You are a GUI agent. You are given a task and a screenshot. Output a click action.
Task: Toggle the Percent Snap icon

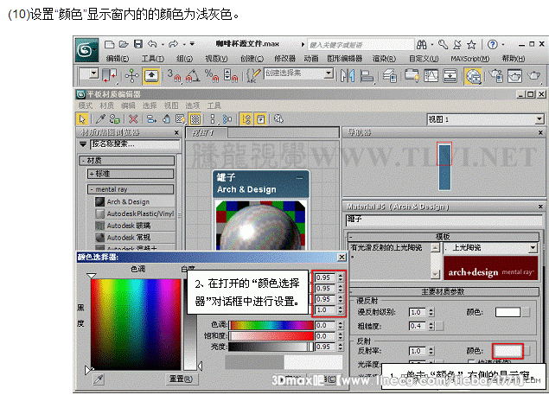[212, 76]
